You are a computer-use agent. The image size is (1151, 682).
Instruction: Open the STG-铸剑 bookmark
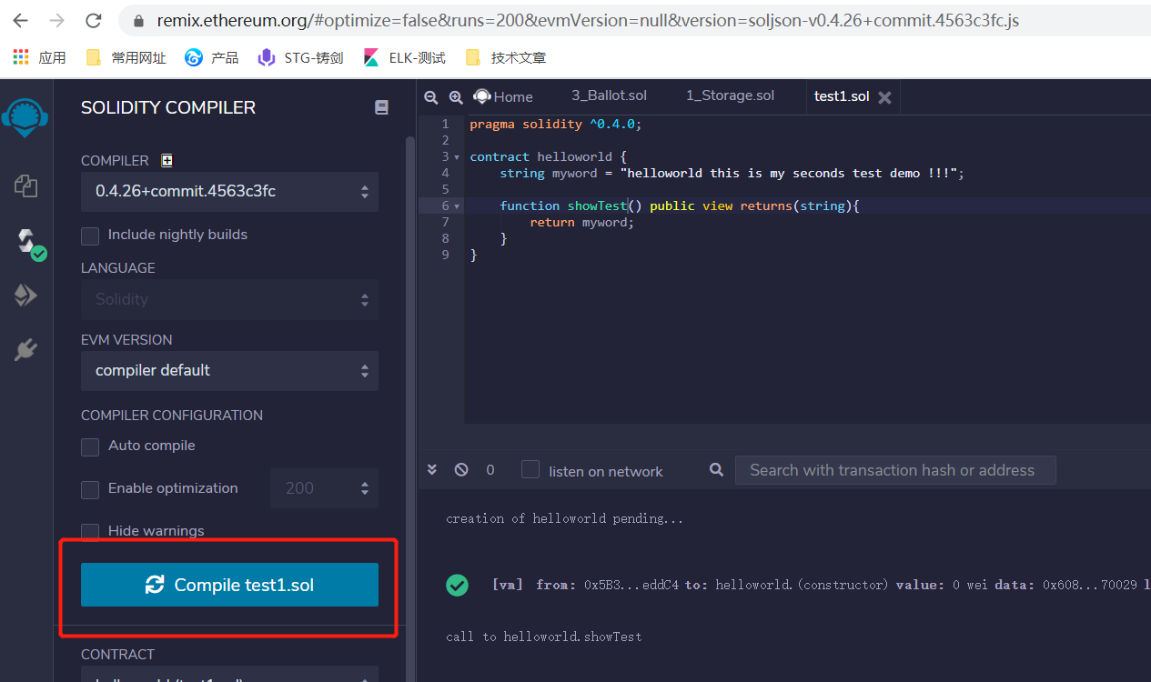pos(300,57)
